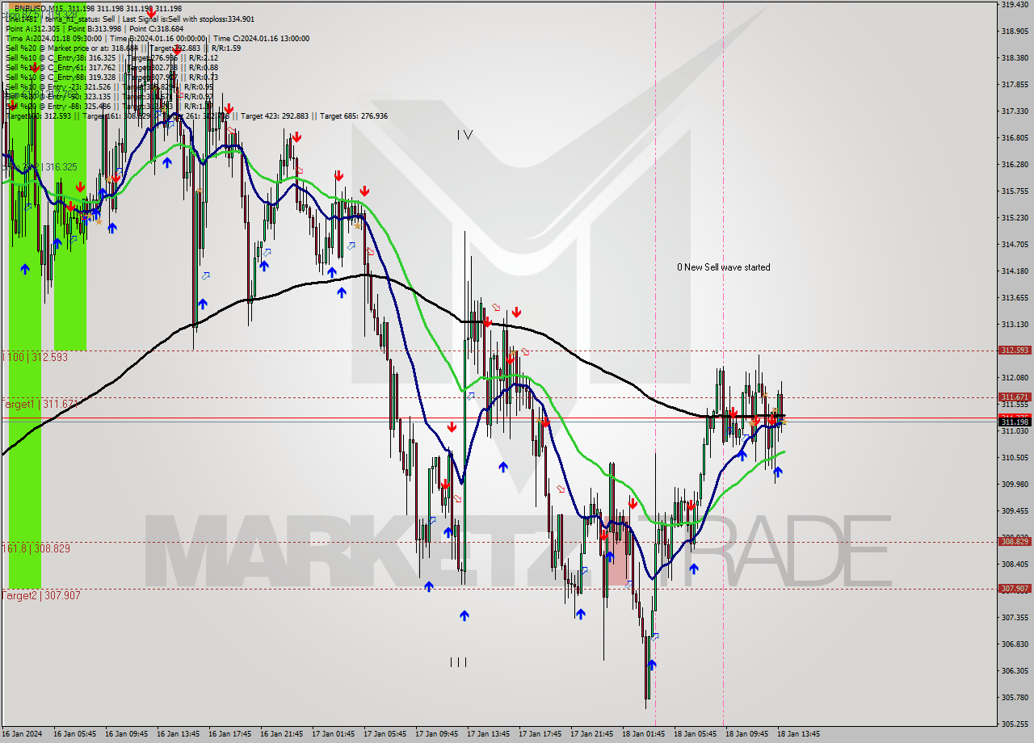
Task: Select the '17 Jan 21:45' time axis label
Action: [x=591, y=734]
